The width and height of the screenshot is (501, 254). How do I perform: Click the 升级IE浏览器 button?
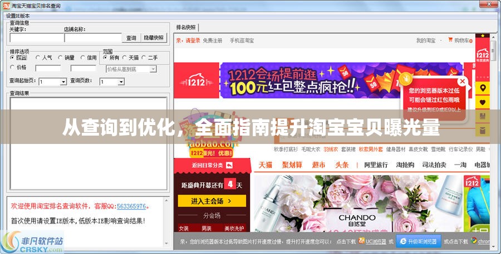coord(419,242)
